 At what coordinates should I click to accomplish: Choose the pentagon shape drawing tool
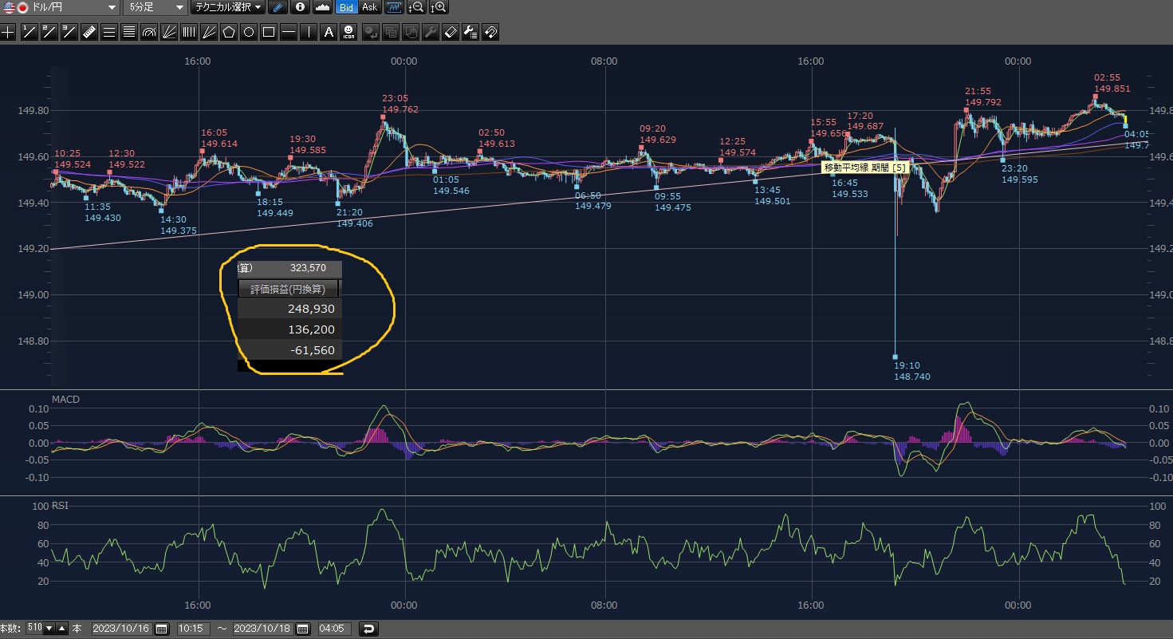click(x=229, y=33)
